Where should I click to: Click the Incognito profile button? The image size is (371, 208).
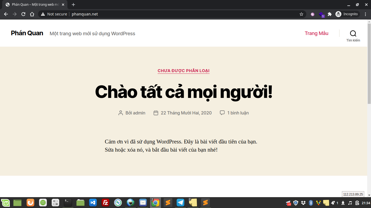click(347, 14)
